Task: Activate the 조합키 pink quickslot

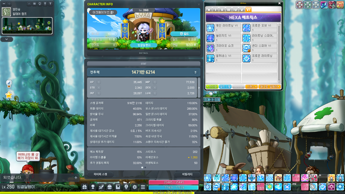Action: coord(260,187)
